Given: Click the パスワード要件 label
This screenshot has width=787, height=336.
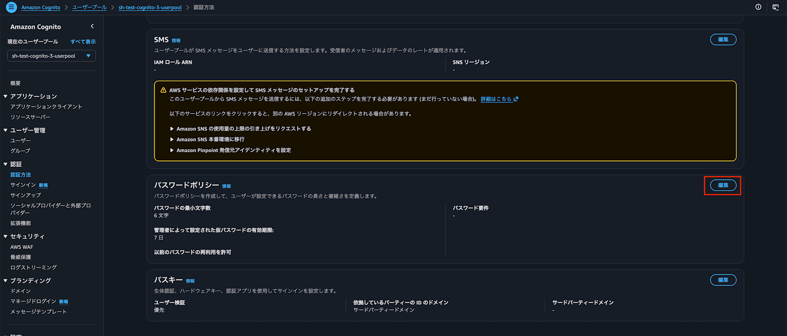Looking at the screenshot, I should (471, 208).
